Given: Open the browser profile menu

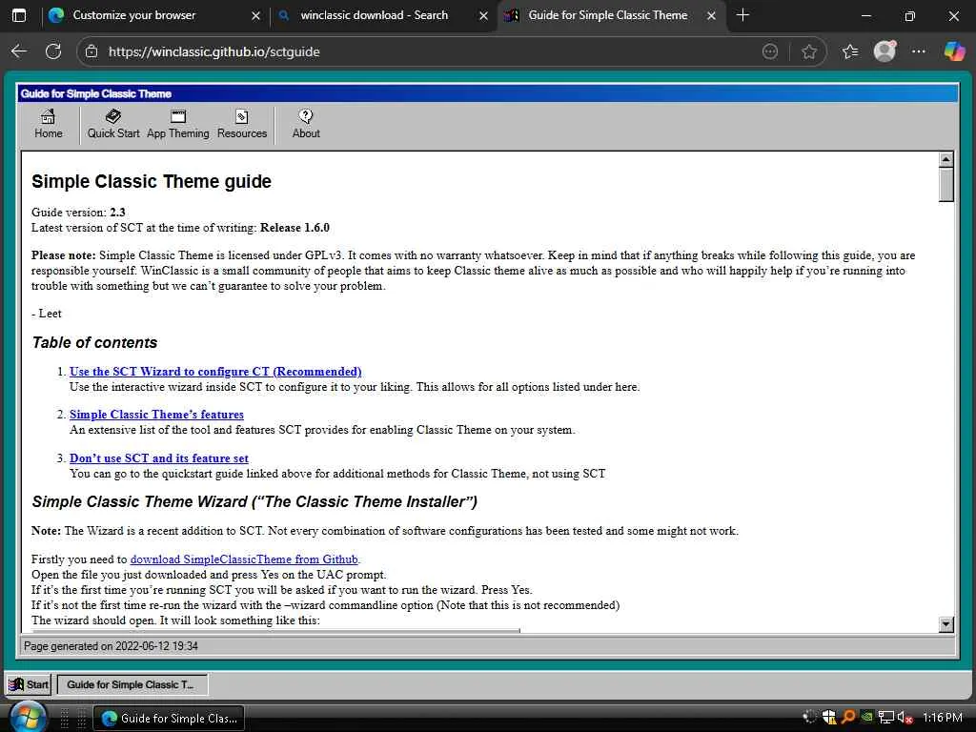Looking at the screenshot, I should 884,51.
